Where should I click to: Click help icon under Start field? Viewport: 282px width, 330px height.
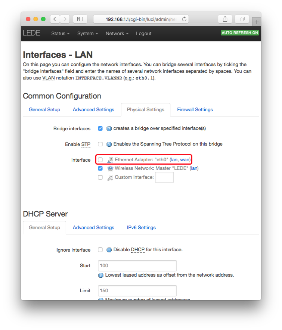pyautogui.click(x=101, y=275)
